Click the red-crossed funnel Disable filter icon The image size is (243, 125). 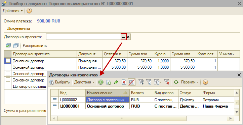point(167,82)
